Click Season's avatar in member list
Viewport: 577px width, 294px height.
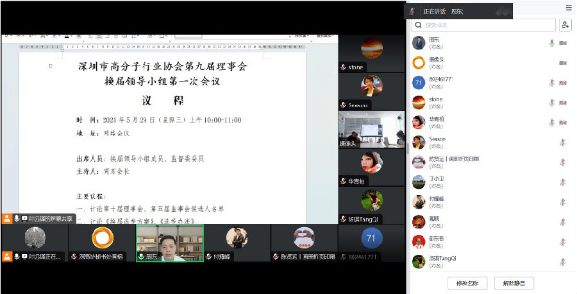(419, 143)
